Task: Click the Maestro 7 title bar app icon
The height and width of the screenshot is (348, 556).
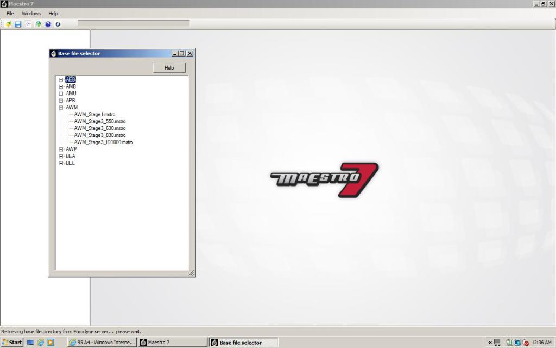Action: click(4, 4)
